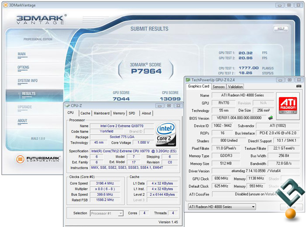Click the Bus Interface field in GPU-Z
The width and height of the screenshot is (306, 227).
coord(278,133)
